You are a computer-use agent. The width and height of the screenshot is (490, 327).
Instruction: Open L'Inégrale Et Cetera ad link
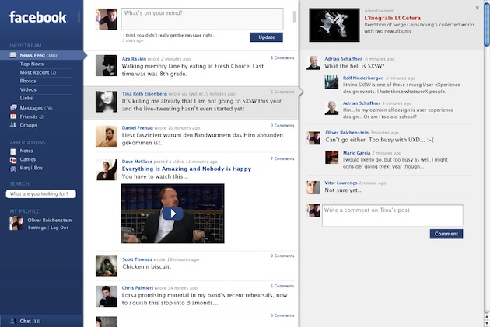(x=392, y=18)
